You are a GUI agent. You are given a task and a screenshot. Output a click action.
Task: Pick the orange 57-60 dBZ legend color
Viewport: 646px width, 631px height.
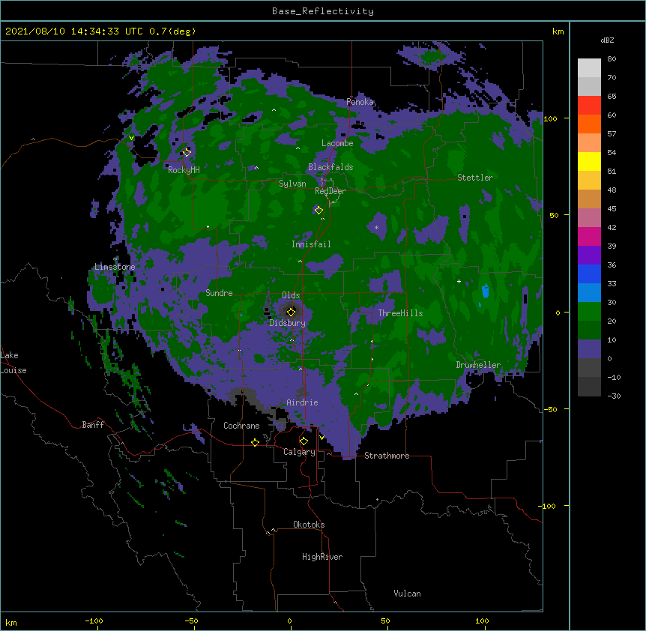point(589,124)
